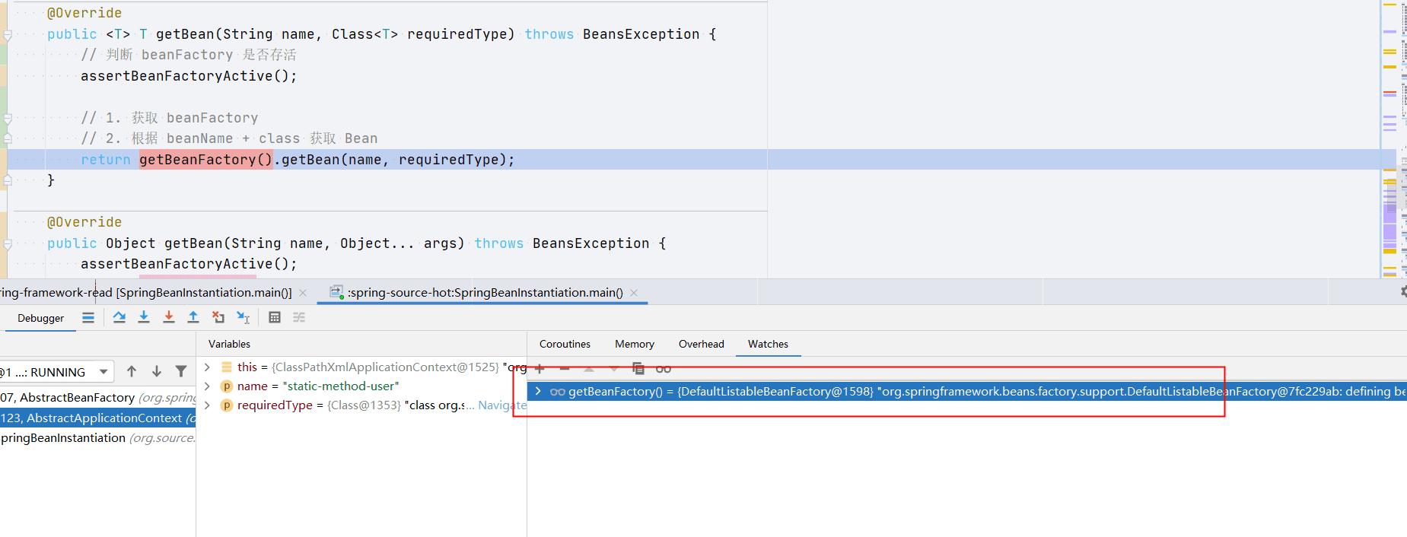Select the AbstractBeanFactory stack frame
Image resolution: width=1407 pixels, height=537 pixels.
(98, 397)
